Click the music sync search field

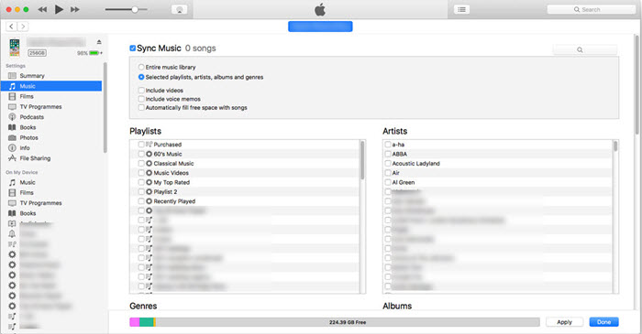pos(585,49)
